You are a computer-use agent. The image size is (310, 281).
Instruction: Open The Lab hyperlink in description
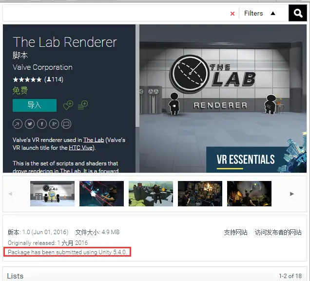94,140
